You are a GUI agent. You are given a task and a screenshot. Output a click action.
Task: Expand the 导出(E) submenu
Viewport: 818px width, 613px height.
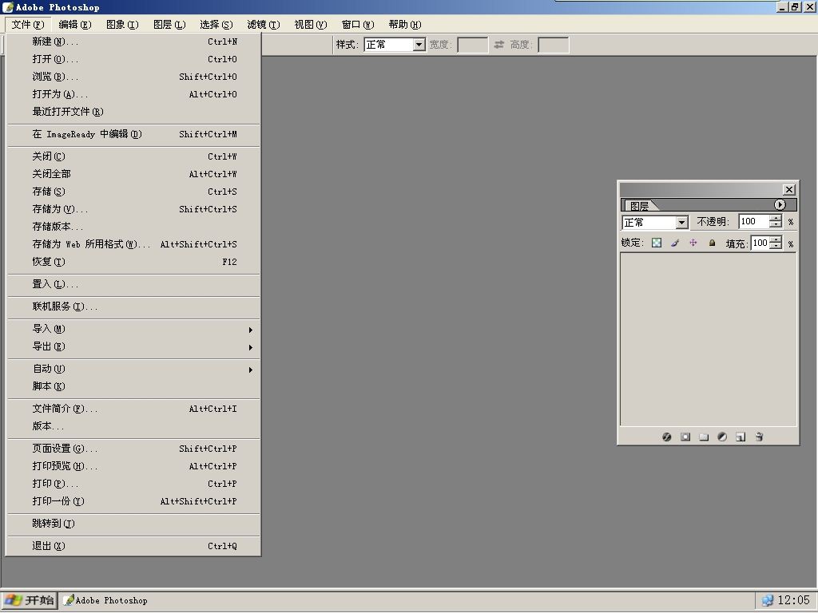(133, 346)
